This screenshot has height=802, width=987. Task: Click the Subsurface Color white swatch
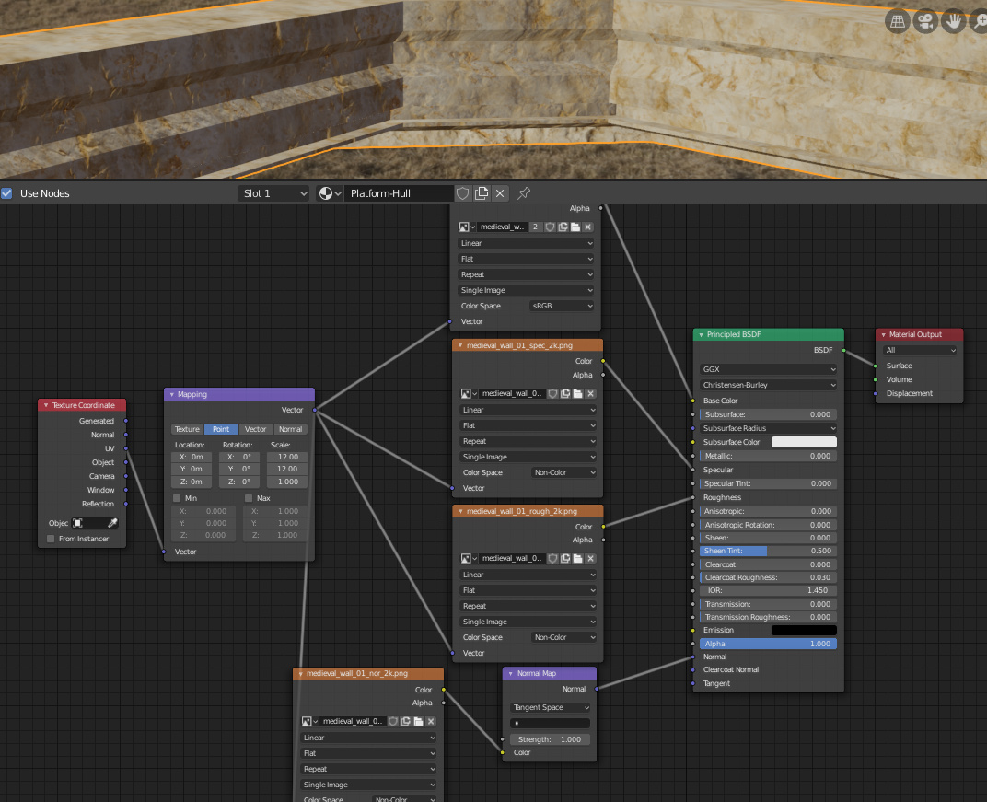coord(804,442)
